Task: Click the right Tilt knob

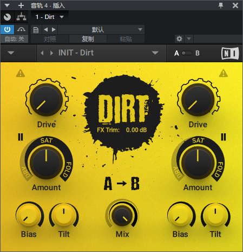Action: 215,215
